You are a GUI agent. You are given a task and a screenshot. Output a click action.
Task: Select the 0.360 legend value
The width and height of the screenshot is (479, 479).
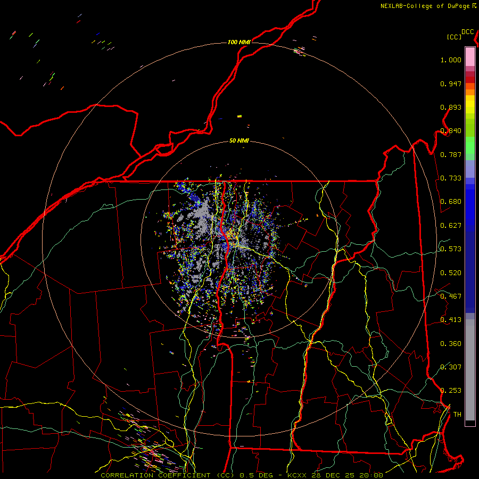tap(451, 344)
